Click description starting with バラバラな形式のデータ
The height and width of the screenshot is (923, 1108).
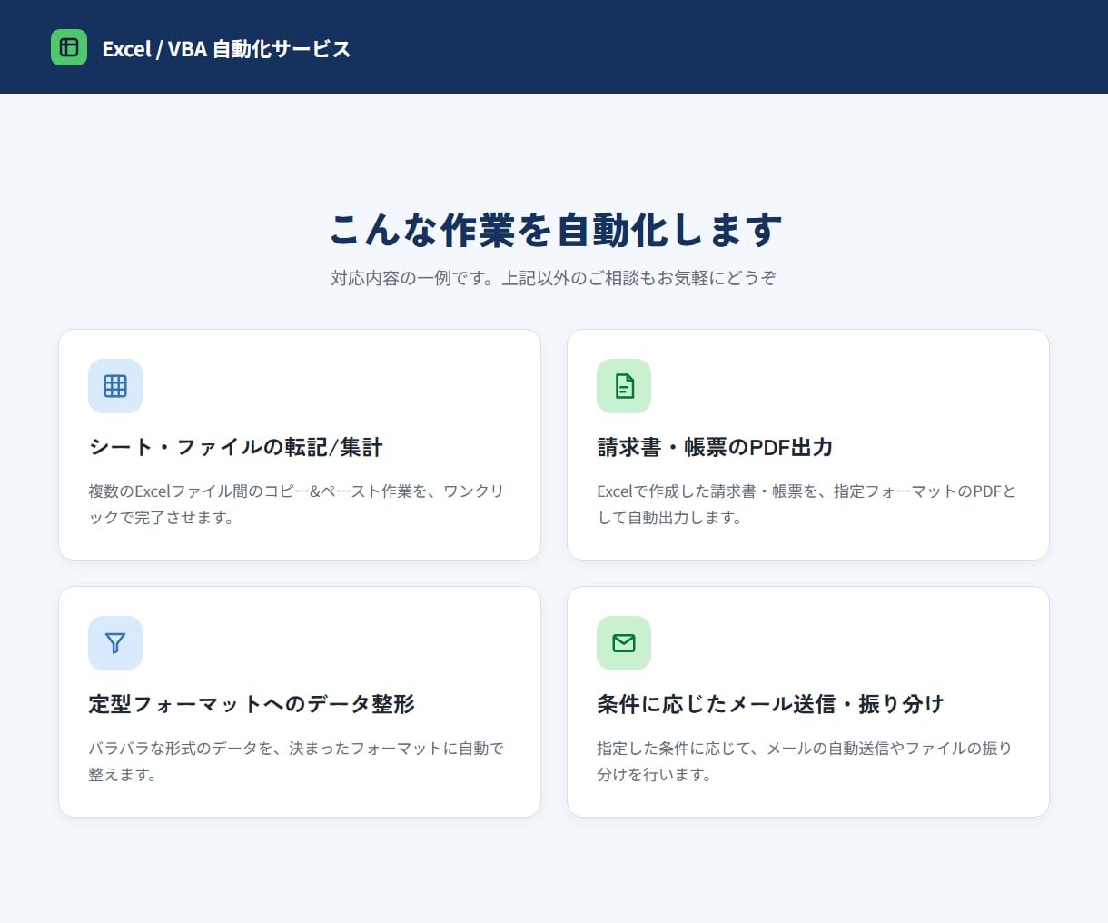point(296,761)
